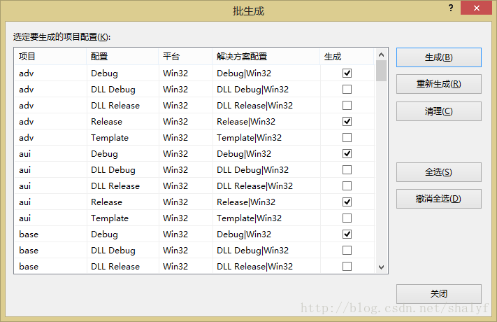The image size is (497, 322).
Task: Check the adv DLL Debug build checkbox
Action: (x=347, y=89)
